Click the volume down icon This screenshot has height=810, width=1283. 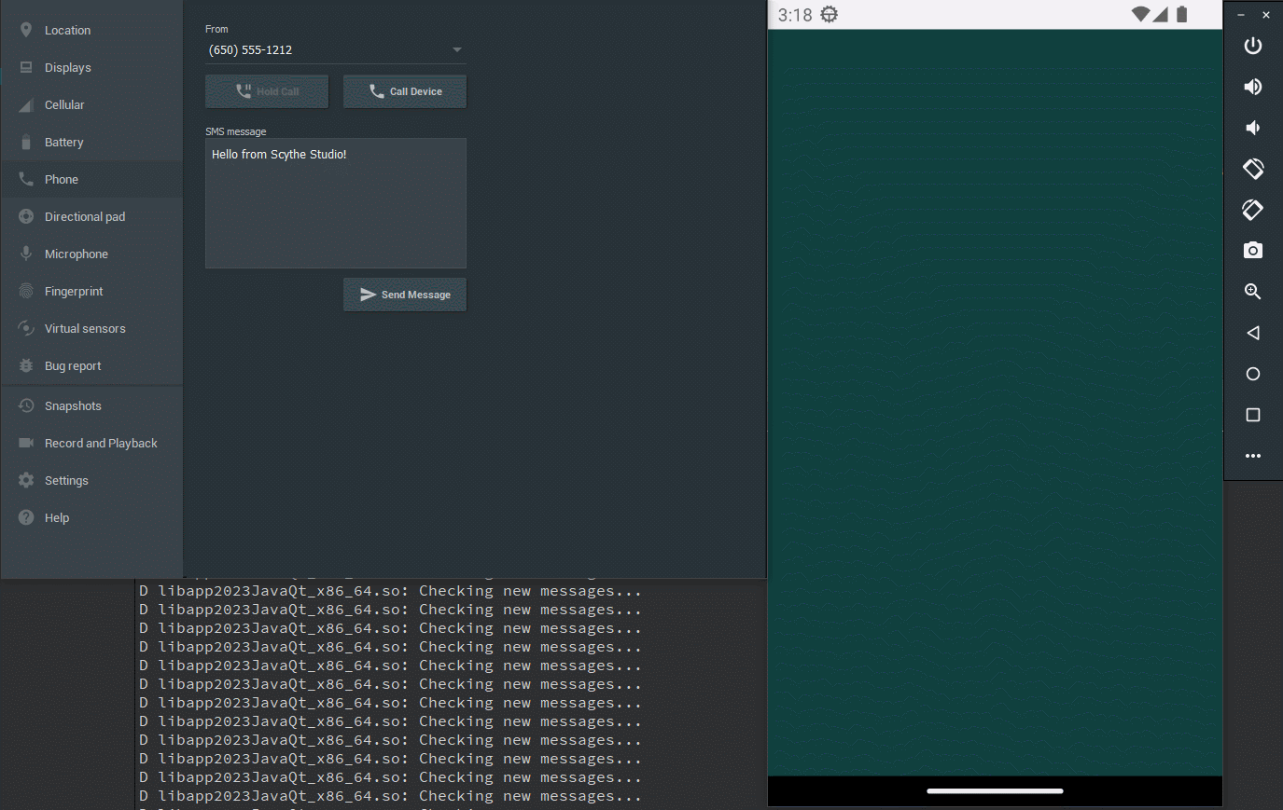(x=1252, y=128)
